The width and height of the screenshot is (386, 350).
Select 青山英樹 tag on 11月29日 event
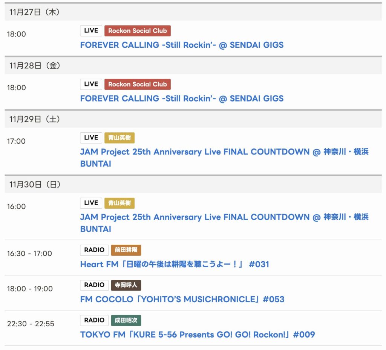pos(119,138)
